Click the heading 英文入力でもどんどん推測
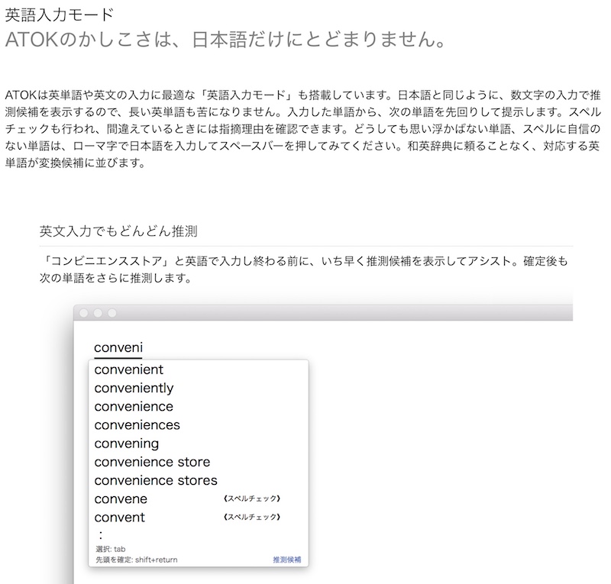The image size is (611, 584). tap(118, 231)
